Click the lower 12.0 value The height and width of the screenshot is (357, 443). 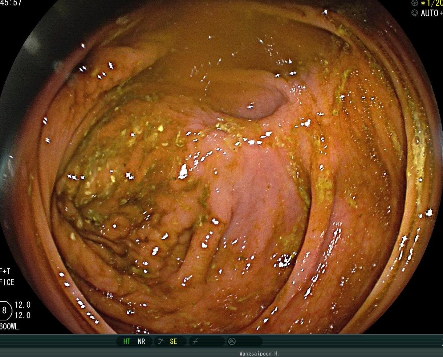tap(23, 315)
